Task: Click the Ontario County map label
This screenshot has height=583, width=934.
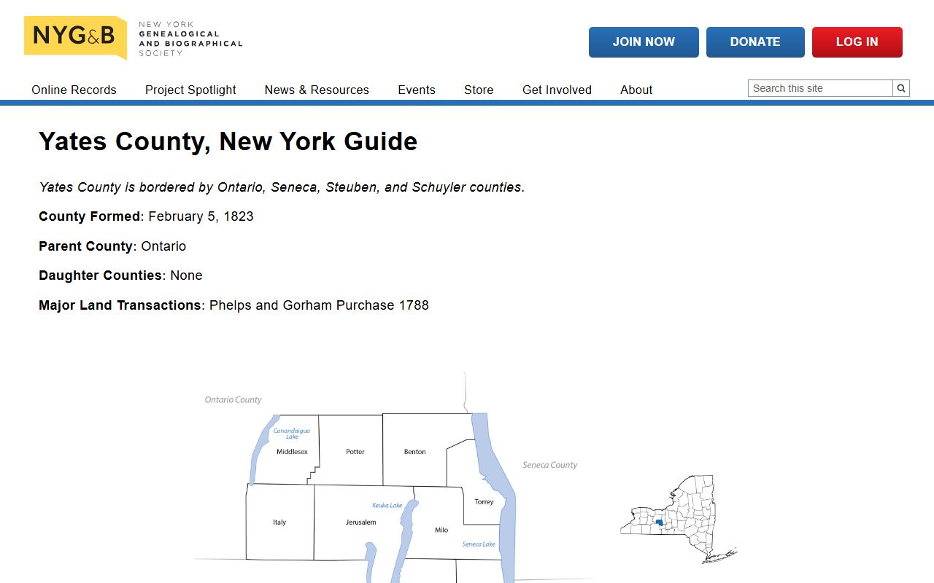Action: (x=233, y=400)
